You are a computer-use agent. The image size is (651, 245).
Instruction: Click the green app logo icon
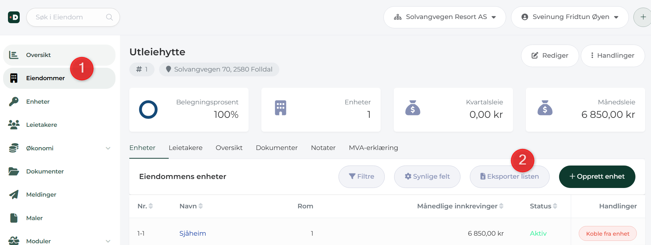14,17
